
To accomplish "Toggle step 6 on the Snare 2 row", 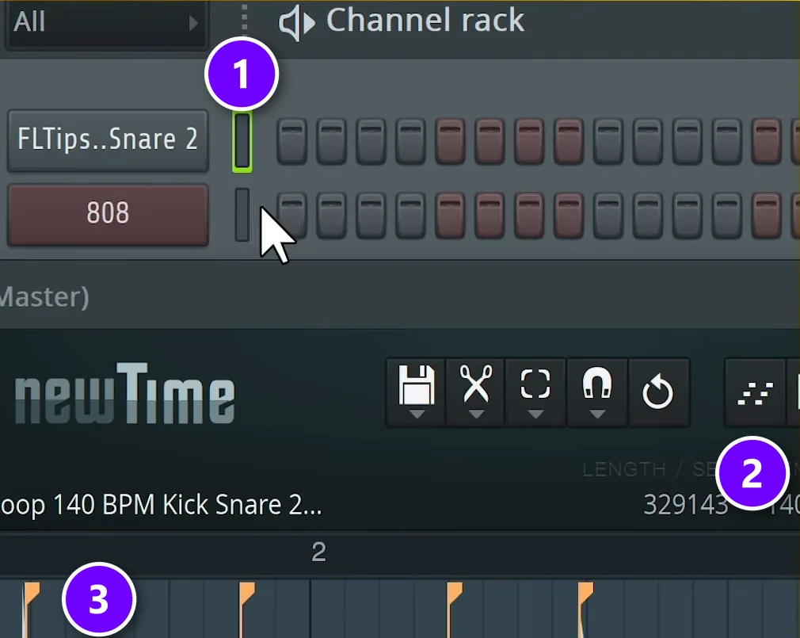I will click(490, 141).
